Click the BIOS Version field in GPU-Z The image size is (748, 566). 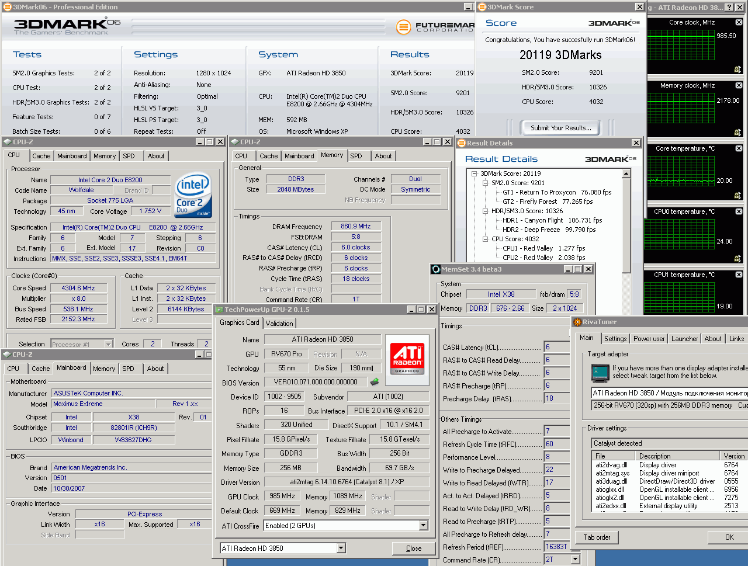coord(316,382)
